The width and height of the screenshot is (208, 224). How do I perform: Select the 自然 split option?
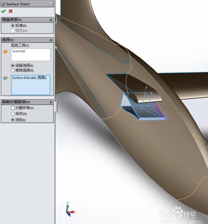pos(13,113)
